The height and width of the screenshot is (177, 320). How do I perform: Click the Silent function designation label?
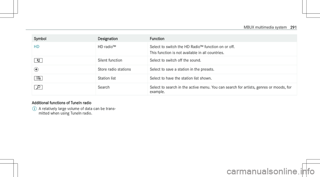(x=110, y=60)
